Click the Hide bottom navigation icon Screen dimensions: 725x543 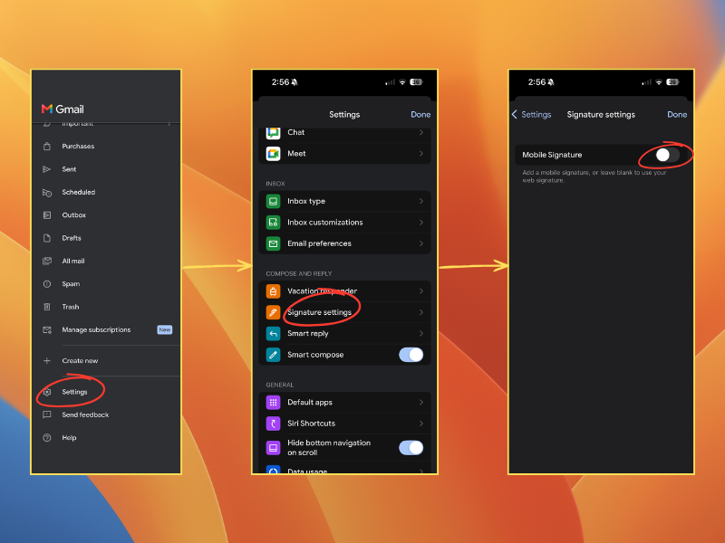tap(274, 448)
